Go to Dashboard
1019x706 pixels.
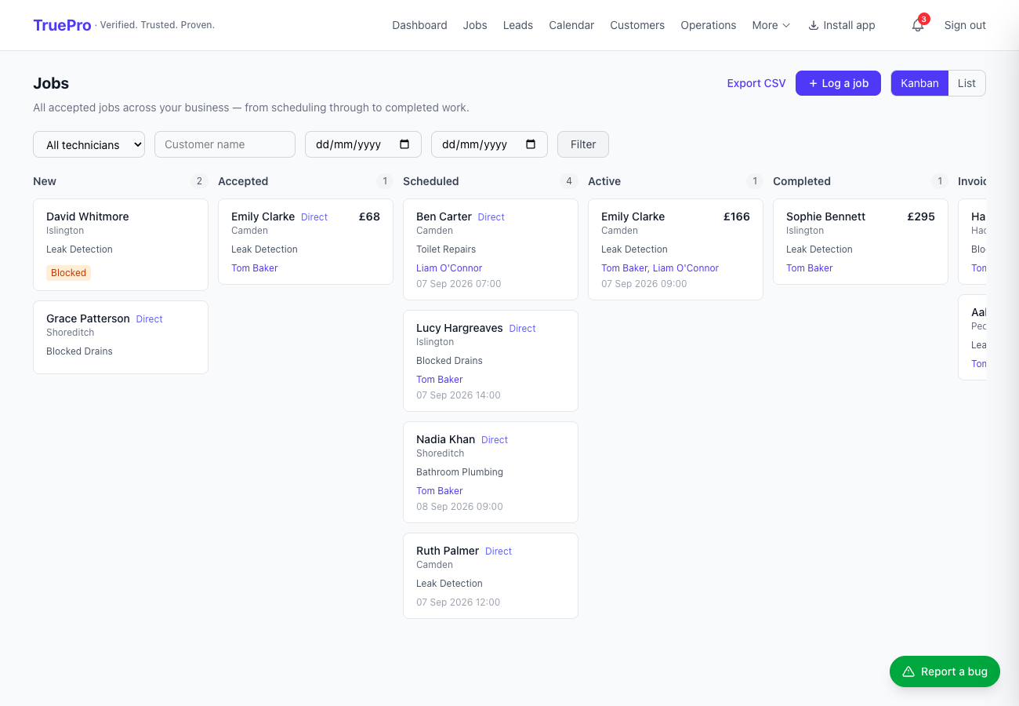coord(419,25)
